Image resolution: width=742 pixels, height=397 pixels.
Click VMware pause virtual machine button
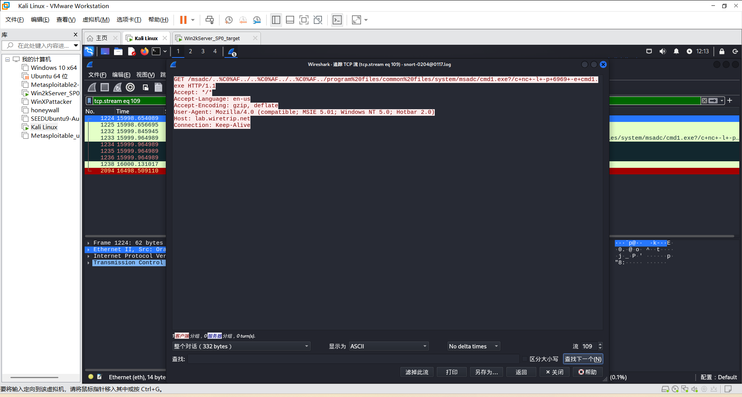pos(183,20)
